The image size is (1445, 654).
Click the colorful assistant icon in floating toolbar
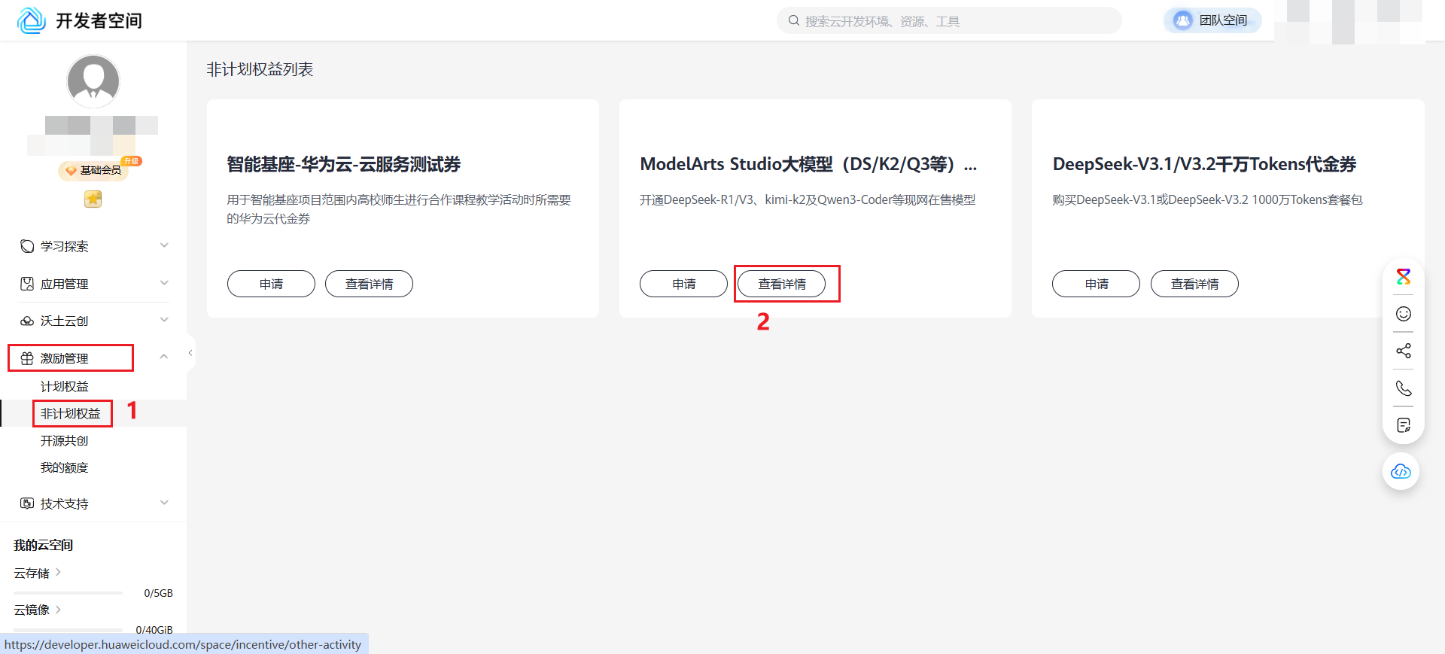(1404, 276)
